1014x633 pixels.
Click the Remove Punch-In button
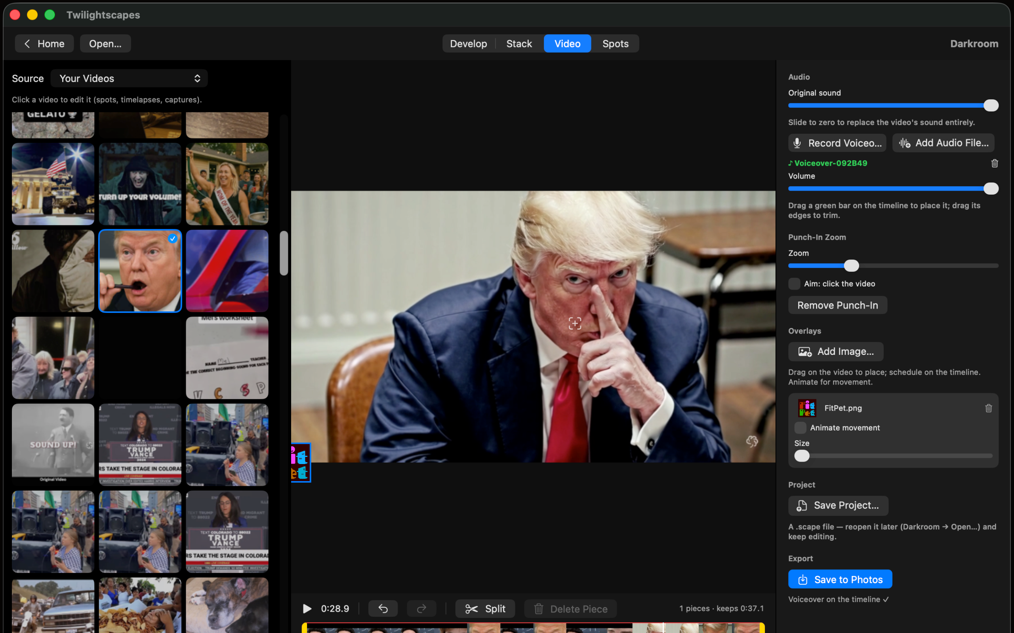(x=838, y=305)
